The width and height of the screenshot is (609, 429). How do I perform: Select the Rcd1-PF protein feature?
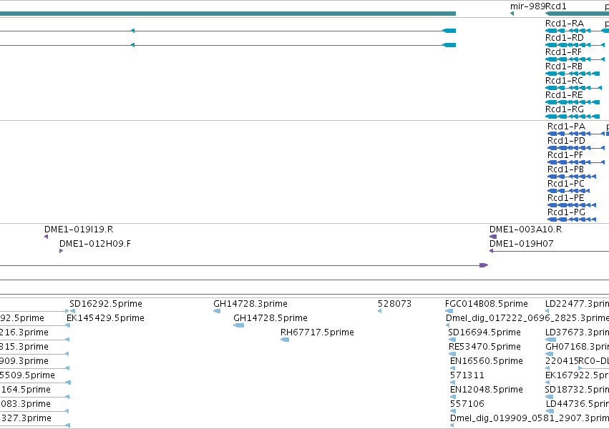coord(576,162)
